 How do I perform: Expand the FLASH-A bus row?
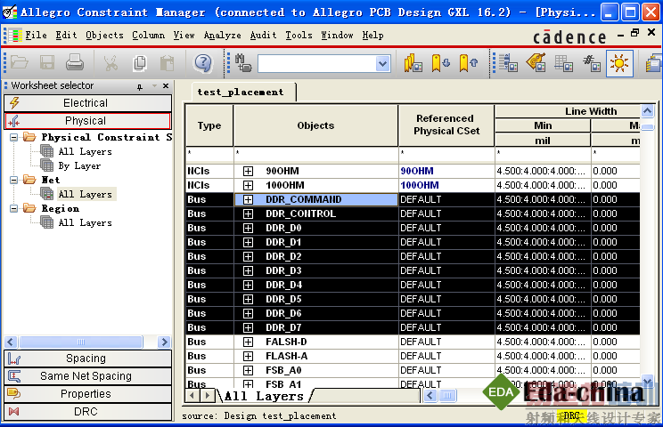point(249,356)
